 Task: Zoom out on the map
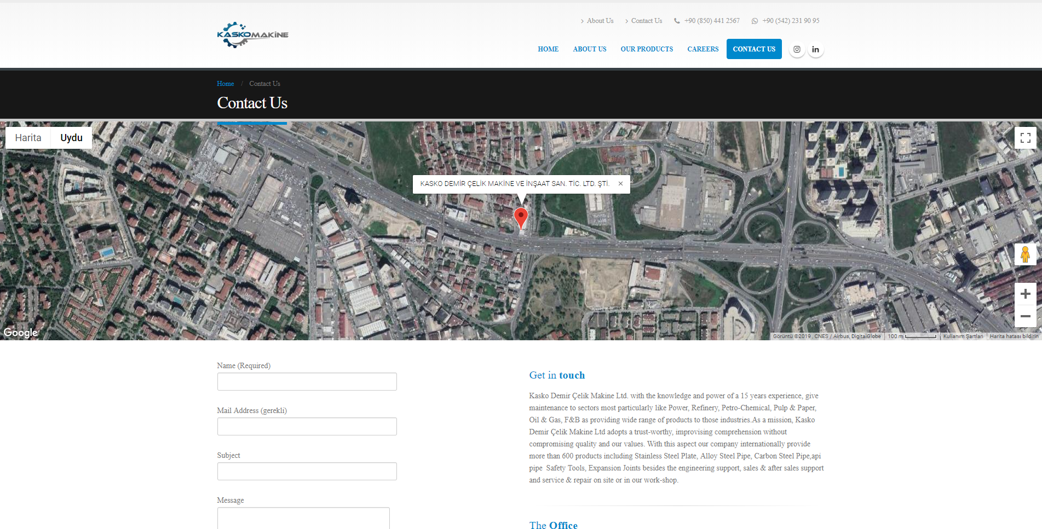pyautogui.click(x=1025, y=316)
